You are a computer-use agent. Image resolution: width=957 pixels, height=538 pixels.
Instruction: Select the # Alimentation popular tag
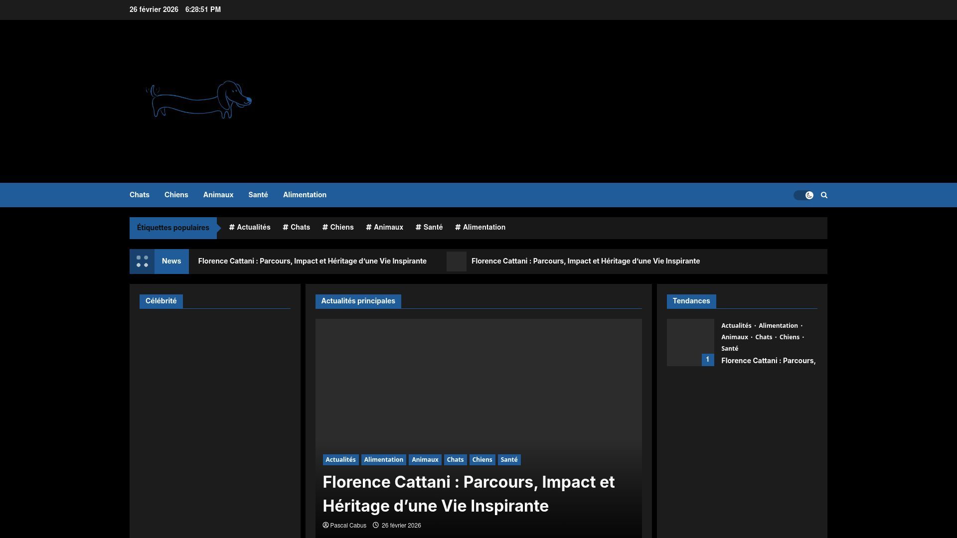pyautogui.click(x=480, y=227)
